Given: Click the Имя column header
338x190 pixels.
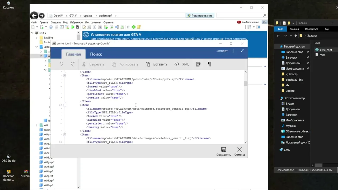Looking at the screenshot, I should pos(317,43).
